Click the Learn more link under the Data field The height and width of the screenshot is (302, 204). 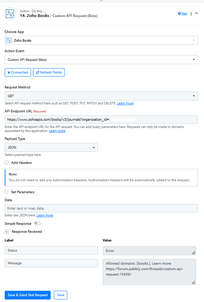coord(45,215)
